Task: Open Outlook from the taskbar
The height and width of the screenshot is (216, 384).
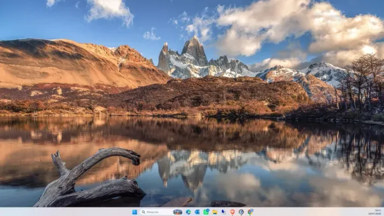Action: pyautogui.click(x=197, y=212)
